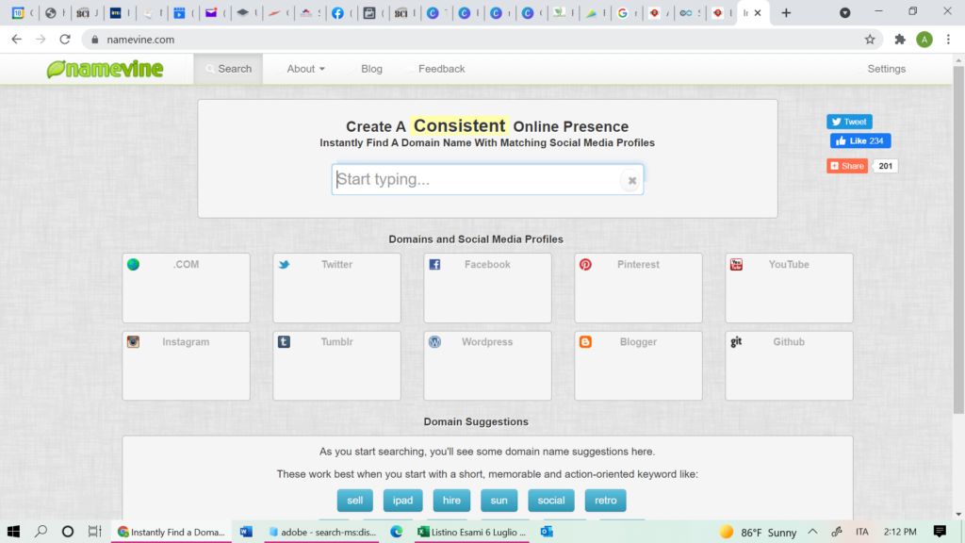
Task: Click the Facebook Like 234 button
Action: (859, 141)
